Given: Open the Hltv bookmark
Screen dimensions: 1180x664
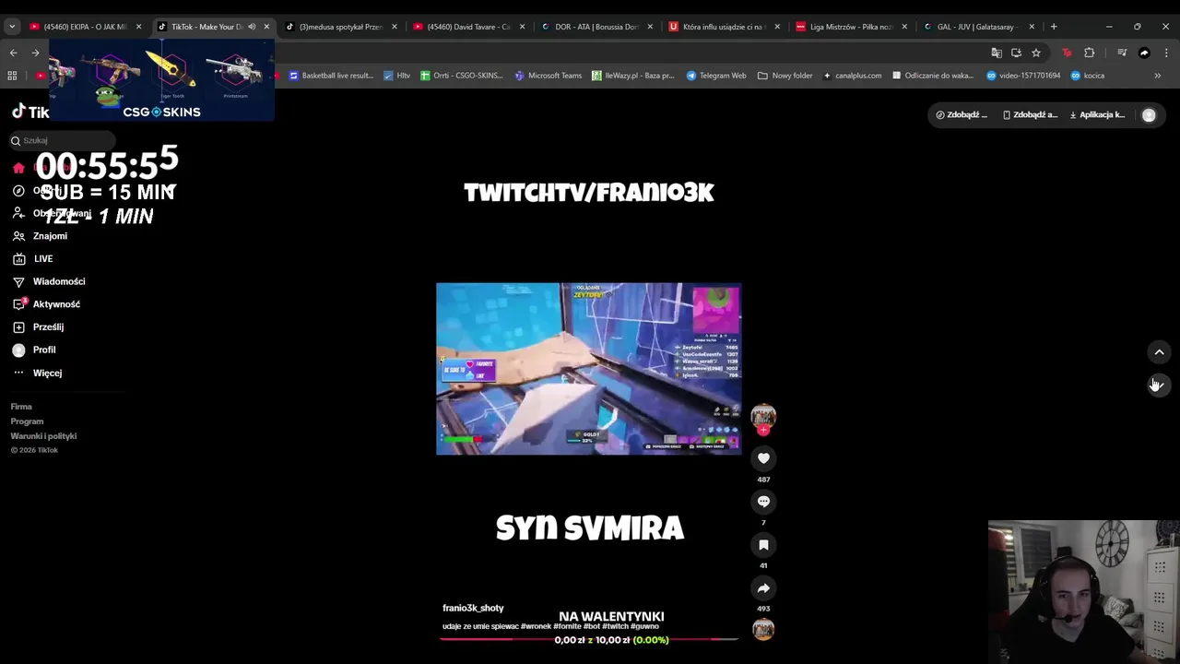Looking at the screenshot, I should pos(396,76).
